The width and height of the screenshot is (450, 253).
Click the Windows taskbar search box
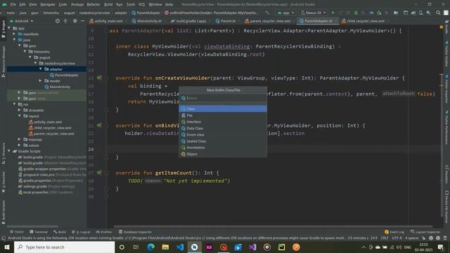pos(64,247)
